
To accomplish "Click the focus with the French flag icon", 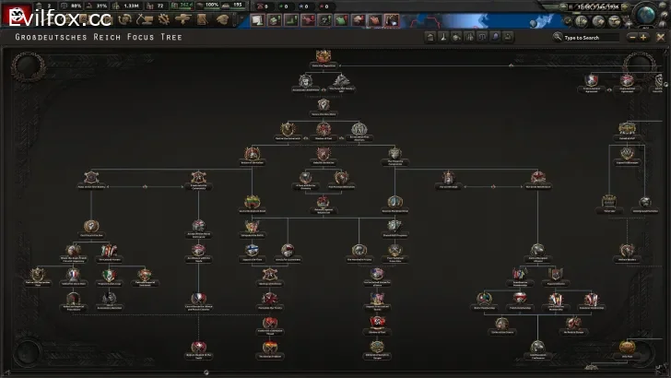I will 74,274.
